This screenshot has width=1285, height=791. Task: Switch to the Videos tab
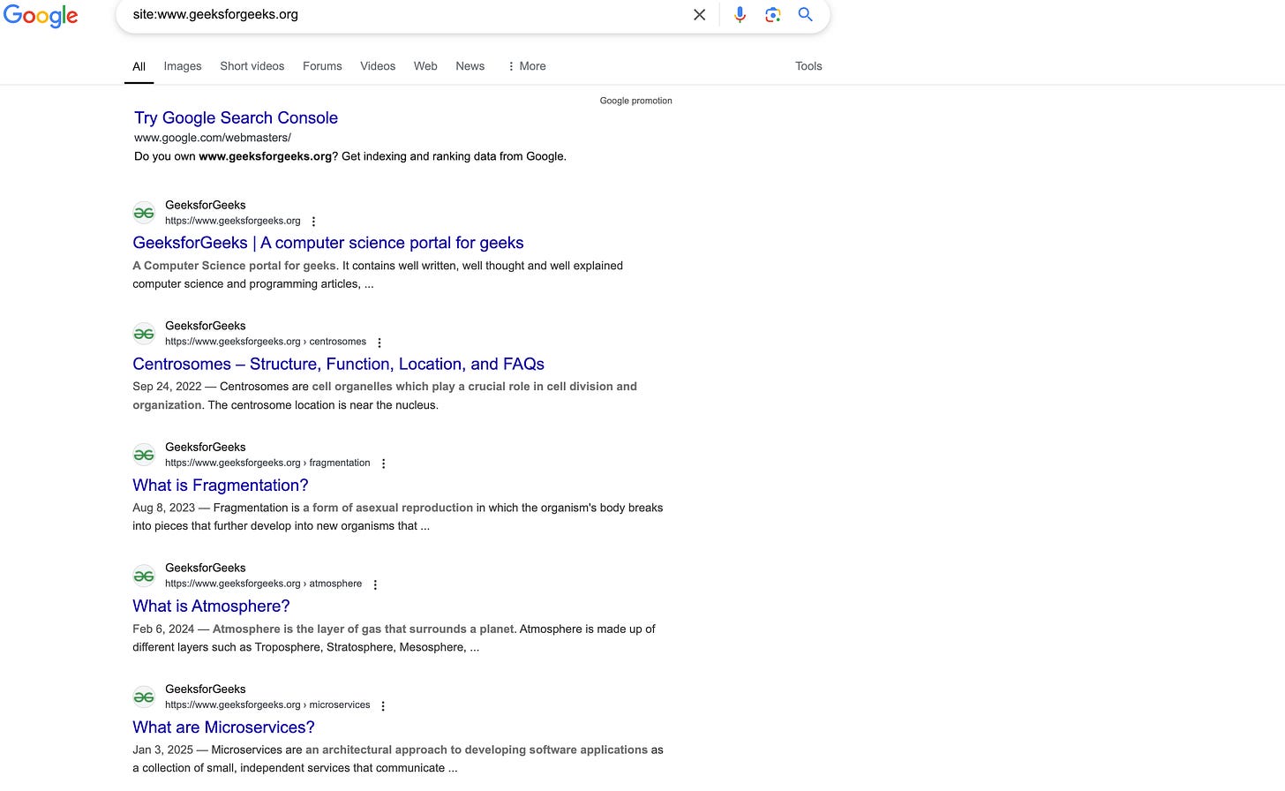point(378,66)
